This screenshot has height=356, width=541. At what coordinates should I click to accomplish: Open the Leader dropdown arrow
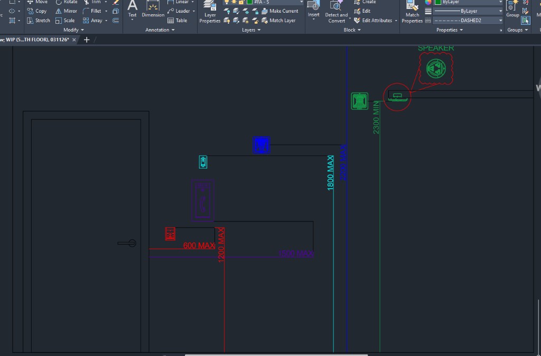pyautogui.click(x=193, y=11)
